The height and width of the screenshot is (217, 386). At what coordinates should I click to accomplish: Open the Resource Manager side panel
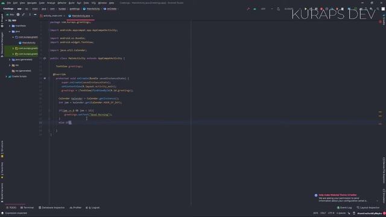(2, 45)
